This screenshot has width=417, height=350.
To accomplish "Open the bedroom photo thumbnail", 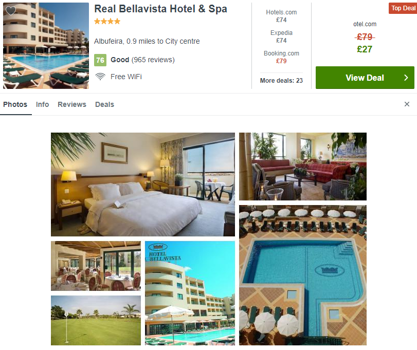I will pyautogui.click(x=143, y=185).
